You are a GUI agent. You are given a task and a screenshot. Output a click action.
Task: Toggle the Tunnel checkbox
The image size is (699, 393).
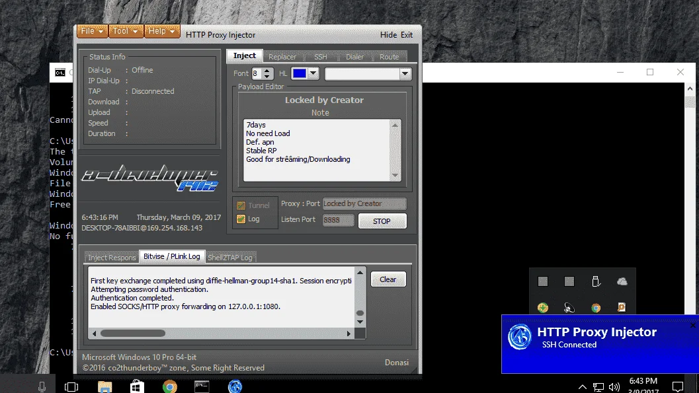[x=241, y=205]
